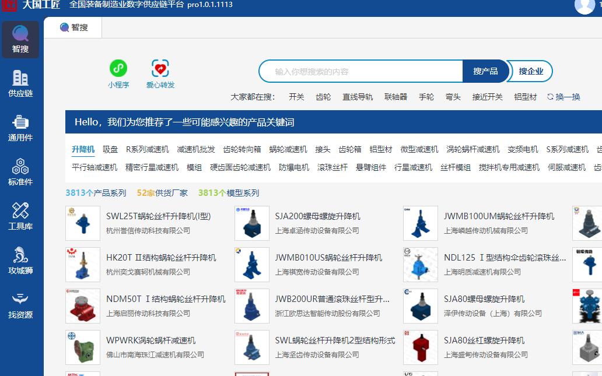Select the 滚珠丝杆 keyword
This screenshot has height=376, width=602.
(x=332, y=168)
